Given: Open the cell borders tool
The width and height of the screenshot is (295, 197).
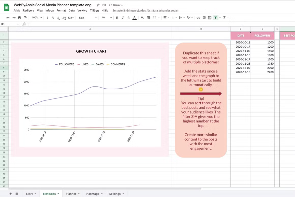Looking at the screenshot, I should point(148,18).
